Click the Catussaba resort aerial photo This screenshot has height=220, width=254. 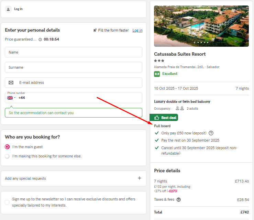point(201,26)
